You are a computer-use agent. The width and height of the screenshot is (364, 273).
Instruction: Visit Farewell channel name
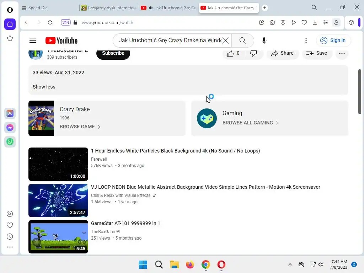(x=99, y=159)
